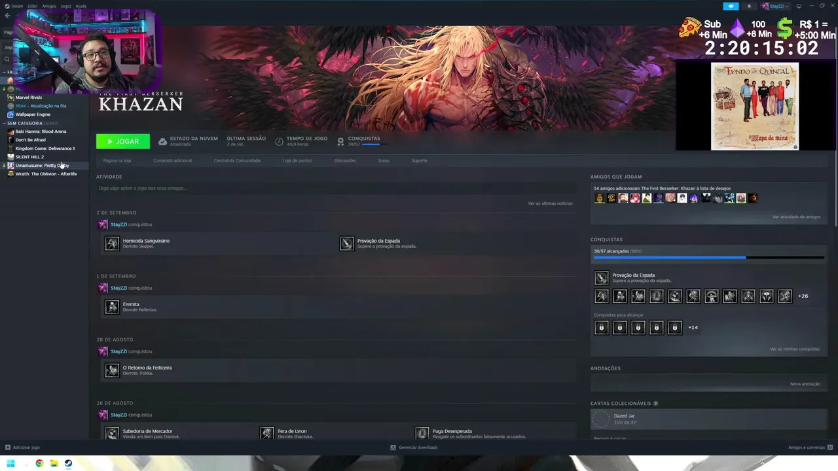838x471 pixels.
Task: Click the +14 more locked achievements badge
Action: click(x=693, y=328)
